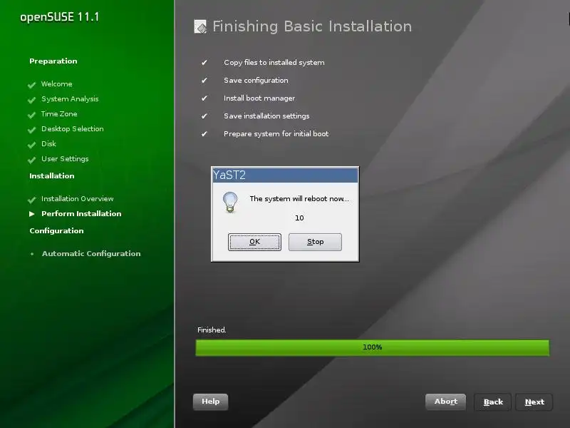This screenshot has width=570, height=428.
Task: Click the checkmark next to Time Zone
Action: click(31, 115)
